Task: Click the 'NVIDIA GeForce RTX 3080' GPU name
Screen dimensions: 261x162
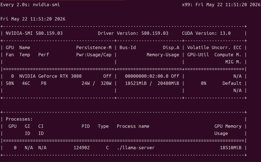Action: point(50,76)
